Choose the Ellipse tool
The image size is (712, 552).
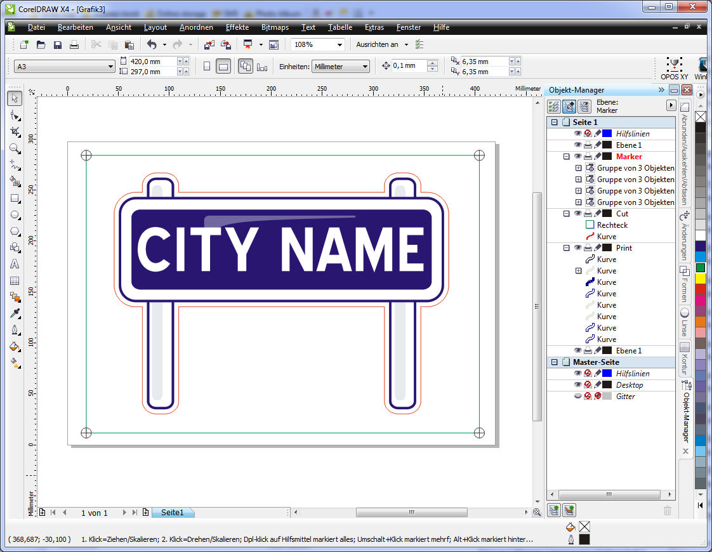[x=15, y=214]
